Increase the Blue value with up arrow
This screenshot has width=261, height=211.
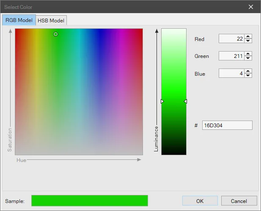pyautogui.click(x=248, y=71)
